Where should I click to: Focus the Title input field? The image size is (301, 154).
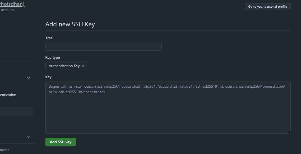tap(103, 46)
